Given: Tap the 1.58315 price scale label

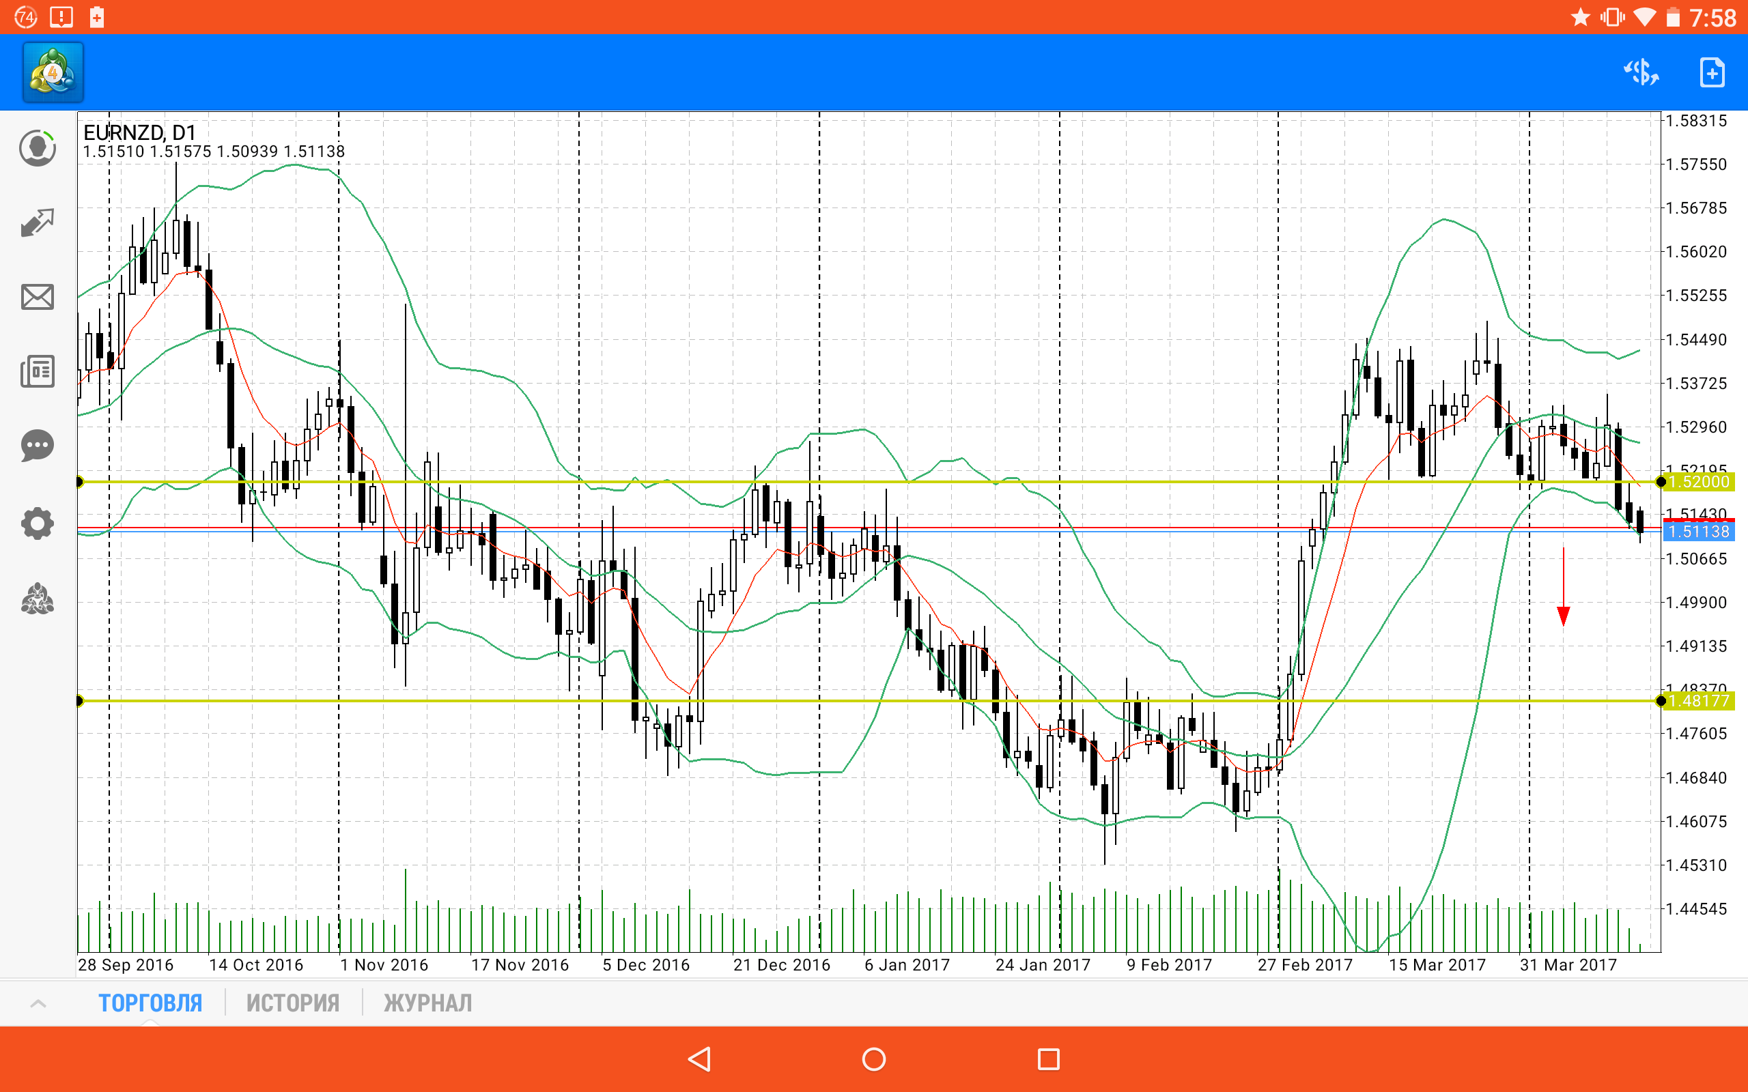Looking at the screenshot, I should coord(1696,121).
